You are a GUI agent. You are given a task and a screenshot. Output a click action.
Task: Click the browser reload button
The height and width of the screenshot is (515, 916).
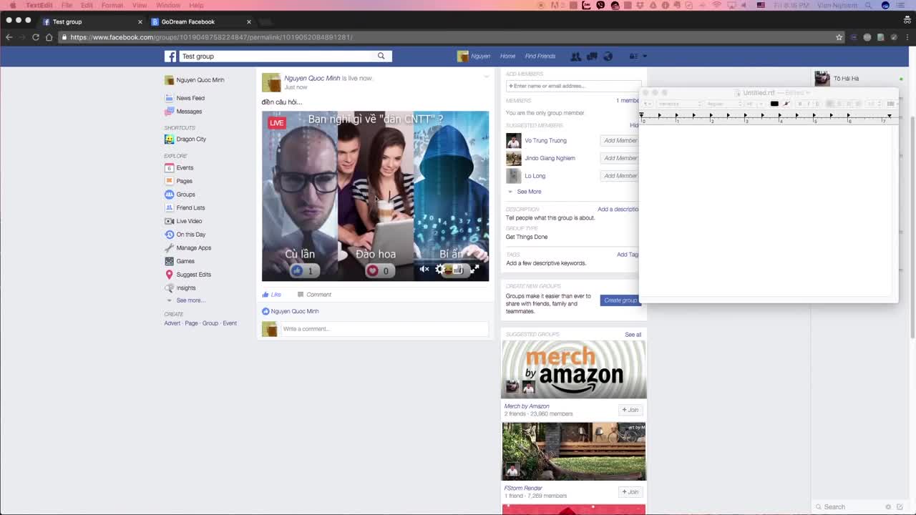pos(35,37)
